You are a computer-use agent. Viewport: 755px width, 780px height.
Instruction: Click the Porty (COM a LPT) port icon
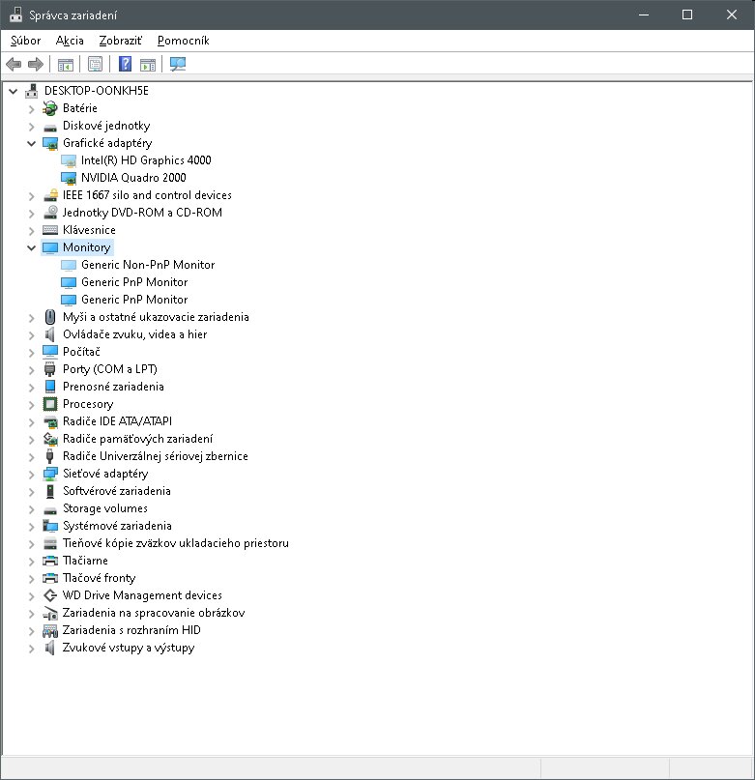coord(49,369)
